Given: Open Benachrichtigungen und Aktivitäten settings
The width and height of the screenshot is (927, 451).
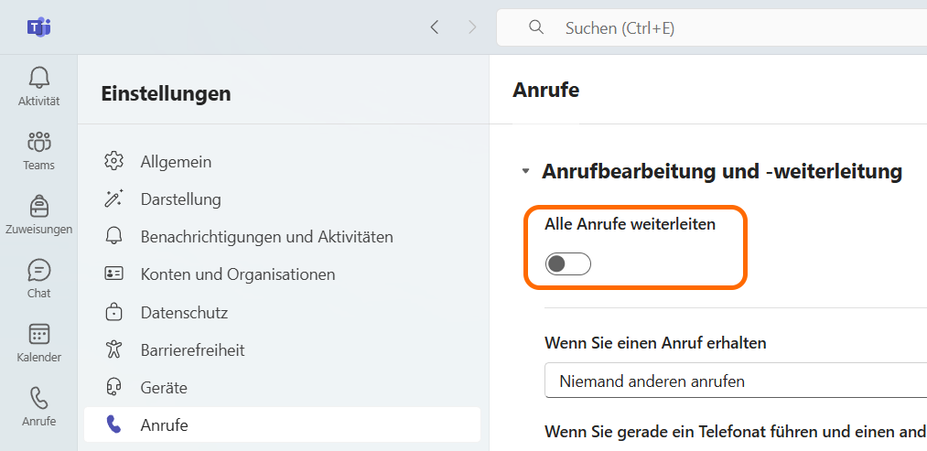Looking at the screenshot, I should [266, 237].
